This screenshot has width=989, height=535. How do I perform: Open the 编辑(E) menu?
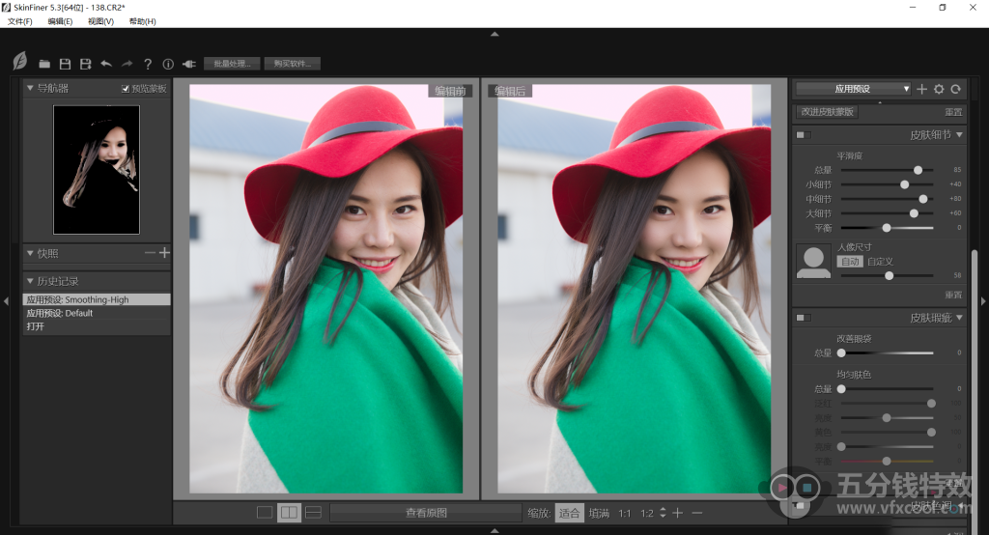click(60, 21)
